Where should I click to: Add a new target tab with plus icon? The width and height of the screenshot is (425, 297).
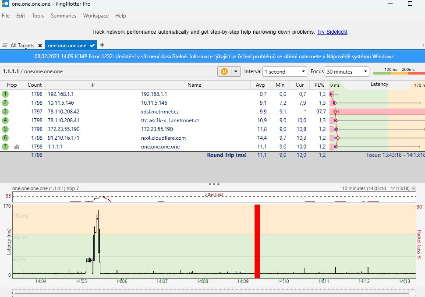102,45
